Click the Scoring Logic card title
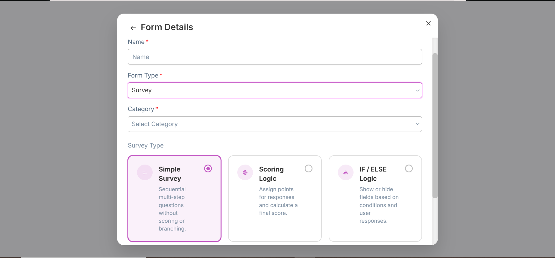Viewport: 555px width, 258px height. click(271, 174)
